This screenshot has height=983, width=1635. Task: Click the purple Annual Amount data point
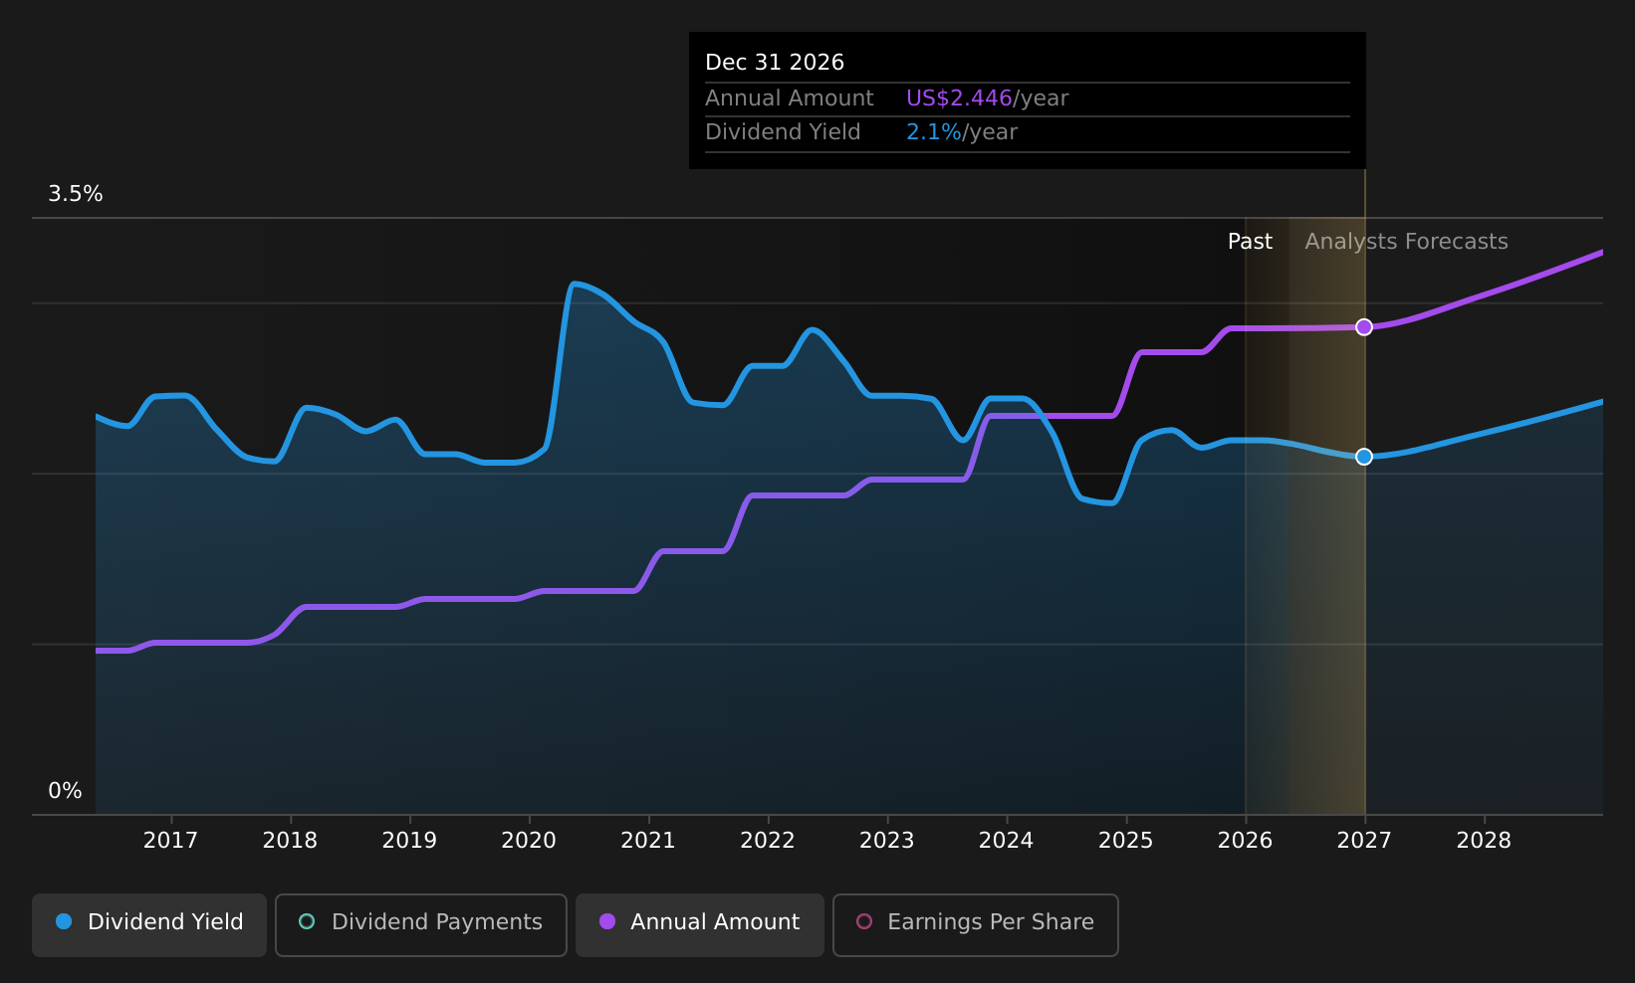point(1364,327)
